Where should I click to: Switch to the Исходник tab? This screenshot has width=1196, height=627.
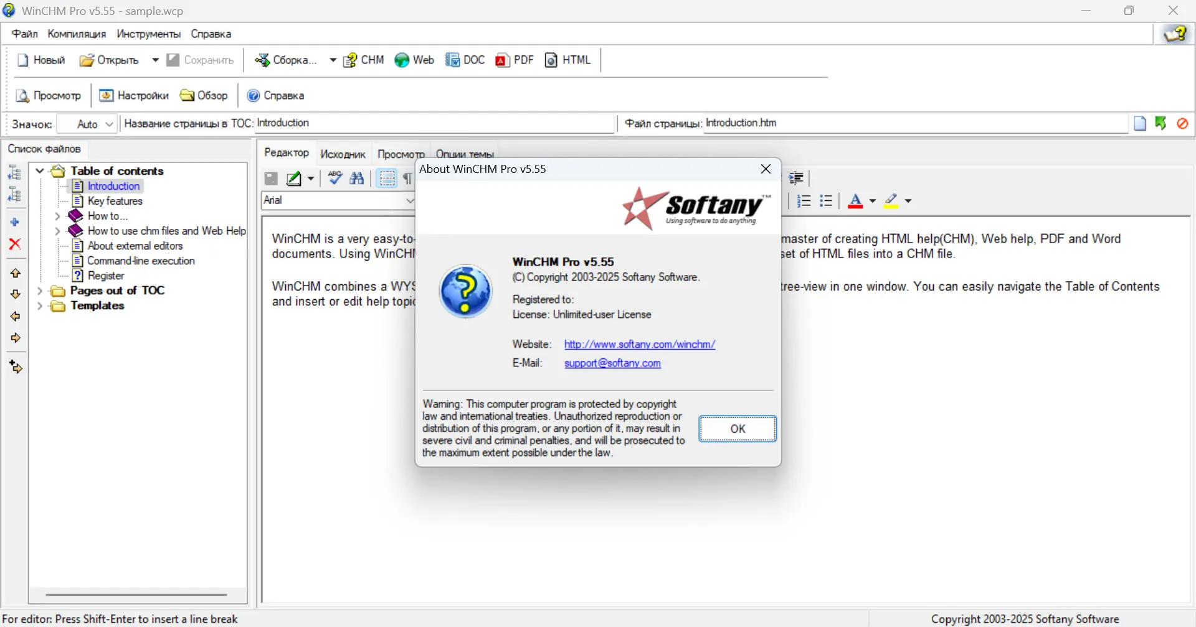pos(343,154)
